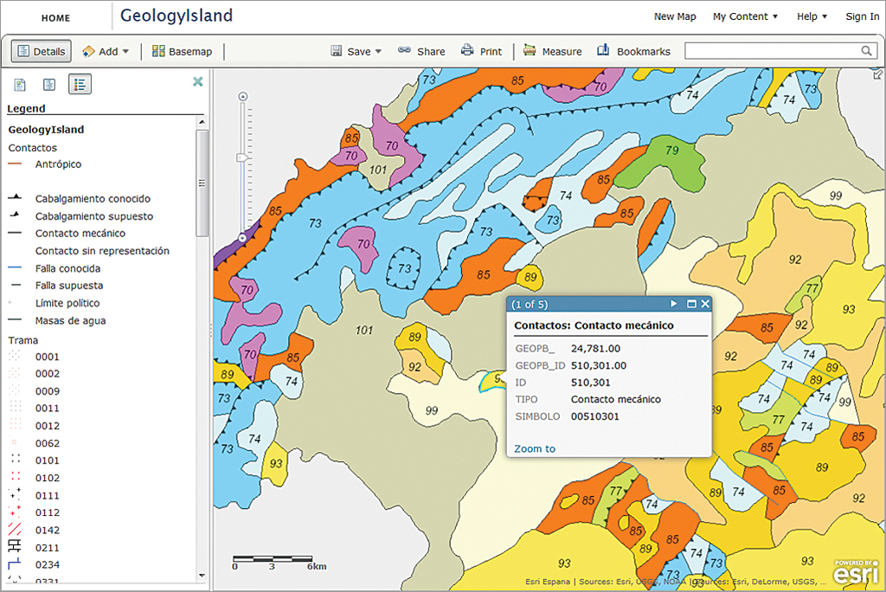
Task: Show the About this map icon
Action: 21,85
